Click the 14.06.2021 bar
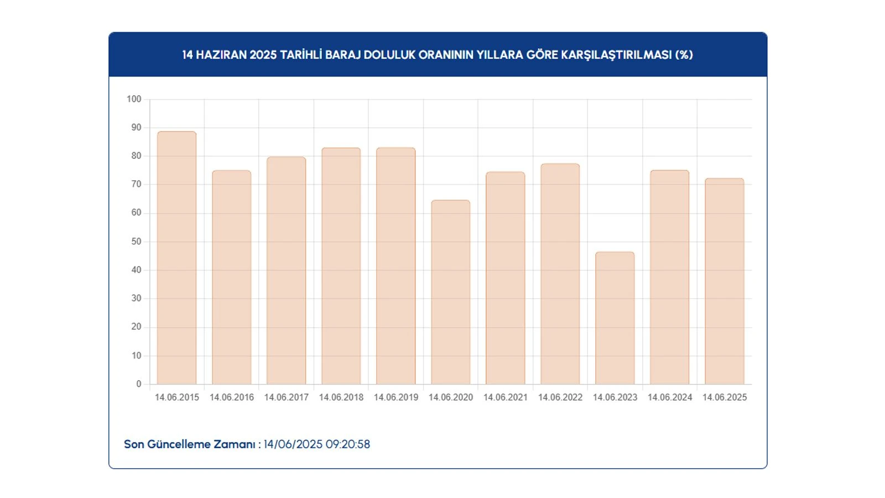The image size is (885, 498). pyautogui.click(x=505, y=278)
